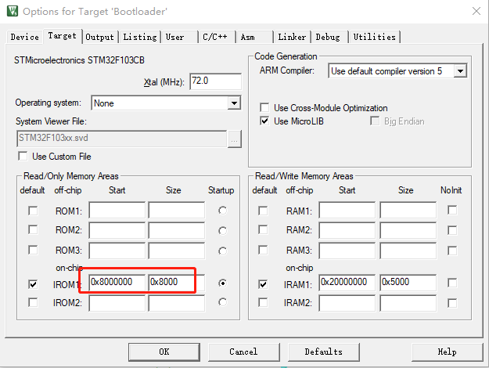Click the ROM1 Size field

click(x=177, y=210)
